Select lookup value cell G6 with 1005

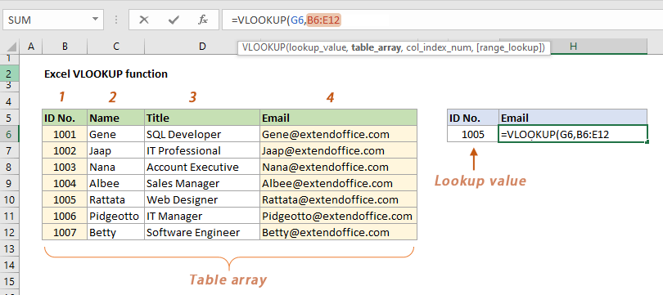pos(473,134)
